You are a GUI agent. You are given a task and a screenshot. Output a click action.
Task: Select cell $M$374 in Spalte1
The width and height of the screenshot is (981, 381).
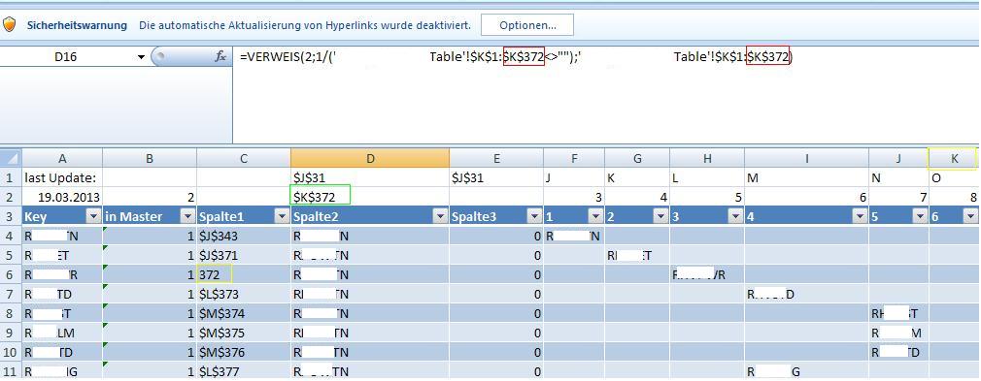coord(244,313)
